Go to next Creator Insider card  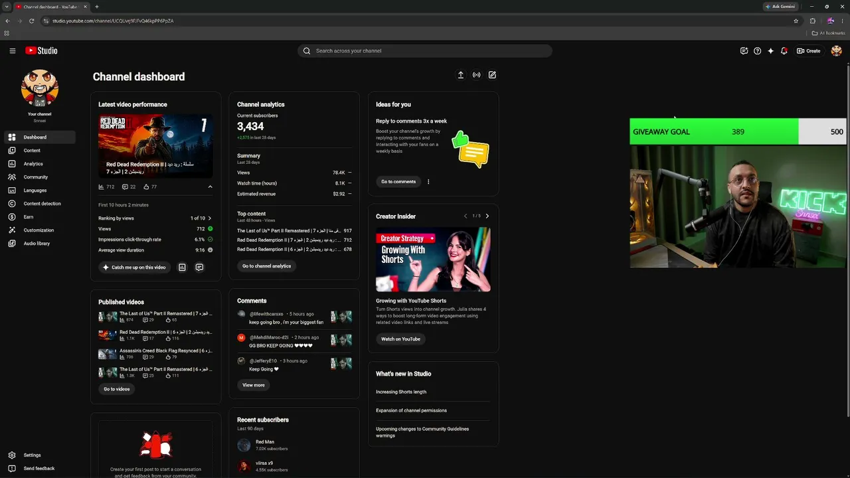point(487,216)
